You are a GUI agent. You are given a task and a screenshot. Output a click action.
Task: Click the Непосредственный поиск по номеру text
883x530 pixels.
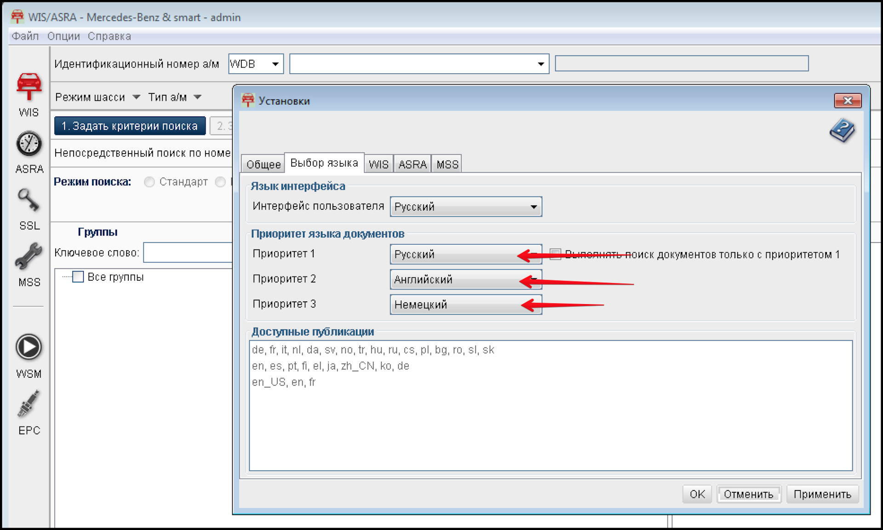(143, 153)
